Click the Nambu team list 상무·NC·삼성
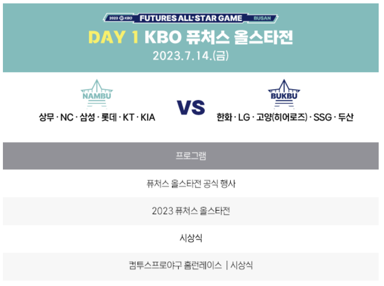The image size is (384, 286). tap(97, 117)
